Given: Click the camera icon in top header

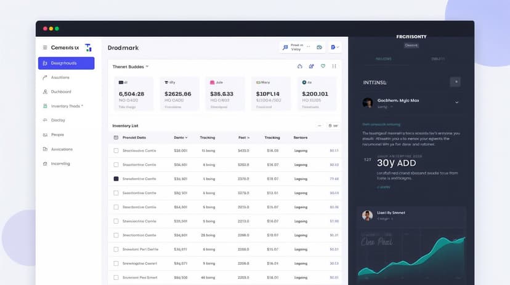Looking at the screenshot, I should 320,47.
